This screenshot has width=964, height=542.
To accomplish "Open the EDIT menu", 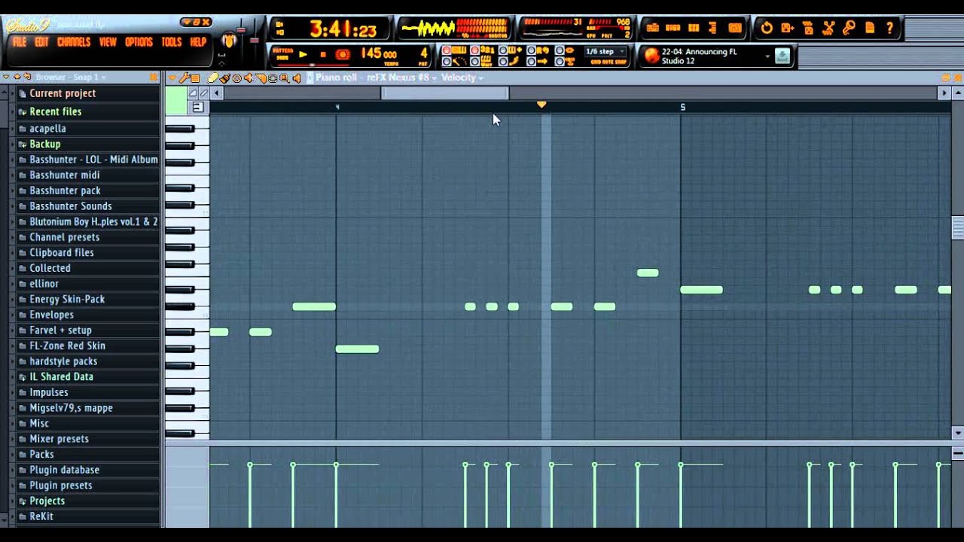I will (x=41, y=42).
